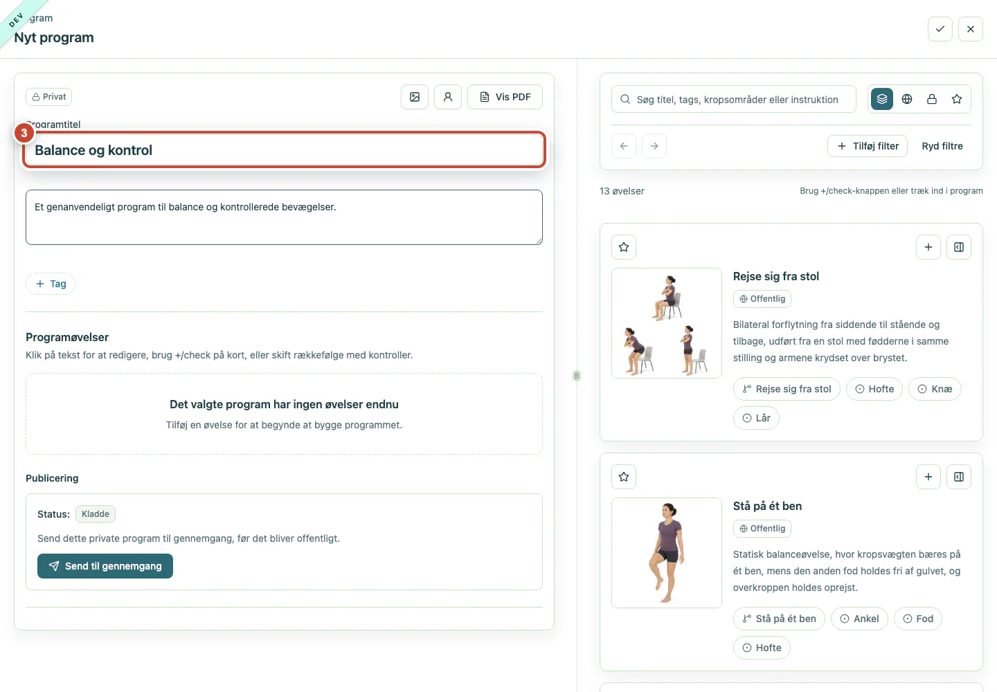Click the person icon in the program header

448,97
